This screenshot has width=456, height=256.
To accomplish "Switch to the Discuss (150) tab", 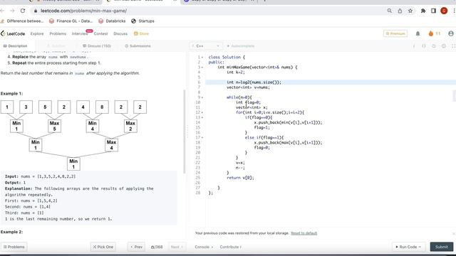I will tap(97, 46).
